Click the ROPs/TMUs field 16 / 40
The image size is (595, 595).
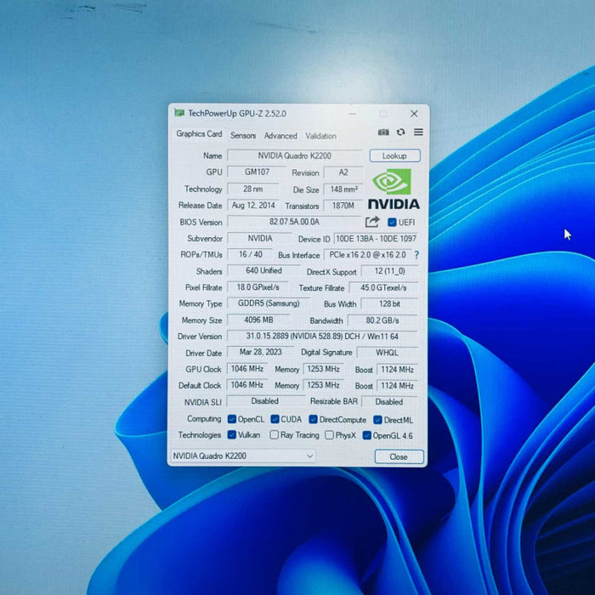[x=250, y=254]
